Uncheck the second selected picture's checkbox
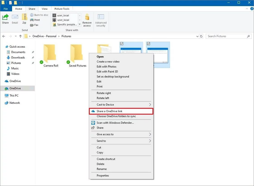 pyautogui.click(x=149, y=44)
